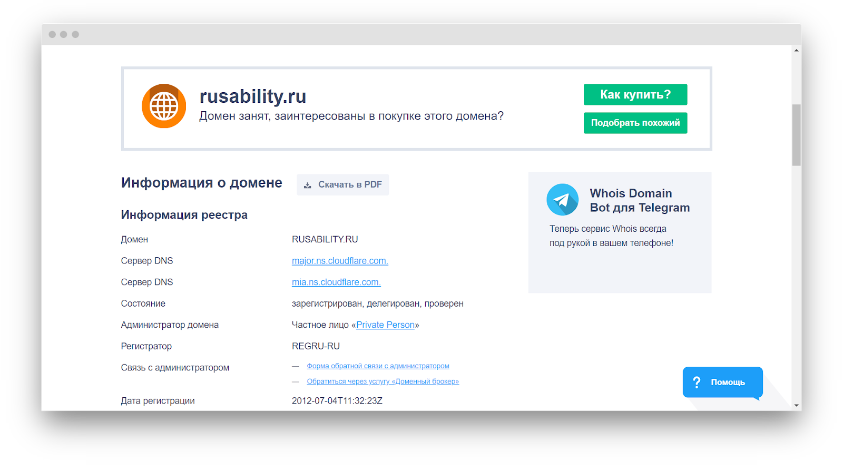Screen dimensions: 843x470
Task: Select the RUSABILITY.RU domain value
Action: 325,239
